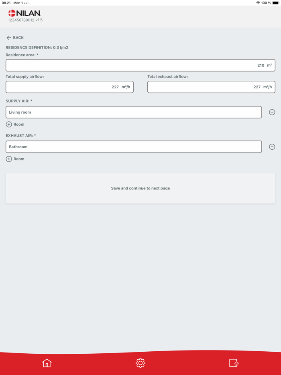This screenshot has height=375, width=281.
Task: Tap the back arrow icon
Action: pos(9,37)
